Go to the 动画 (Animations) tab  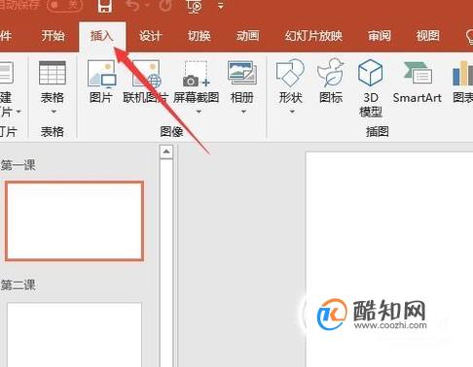coord(248,36)
